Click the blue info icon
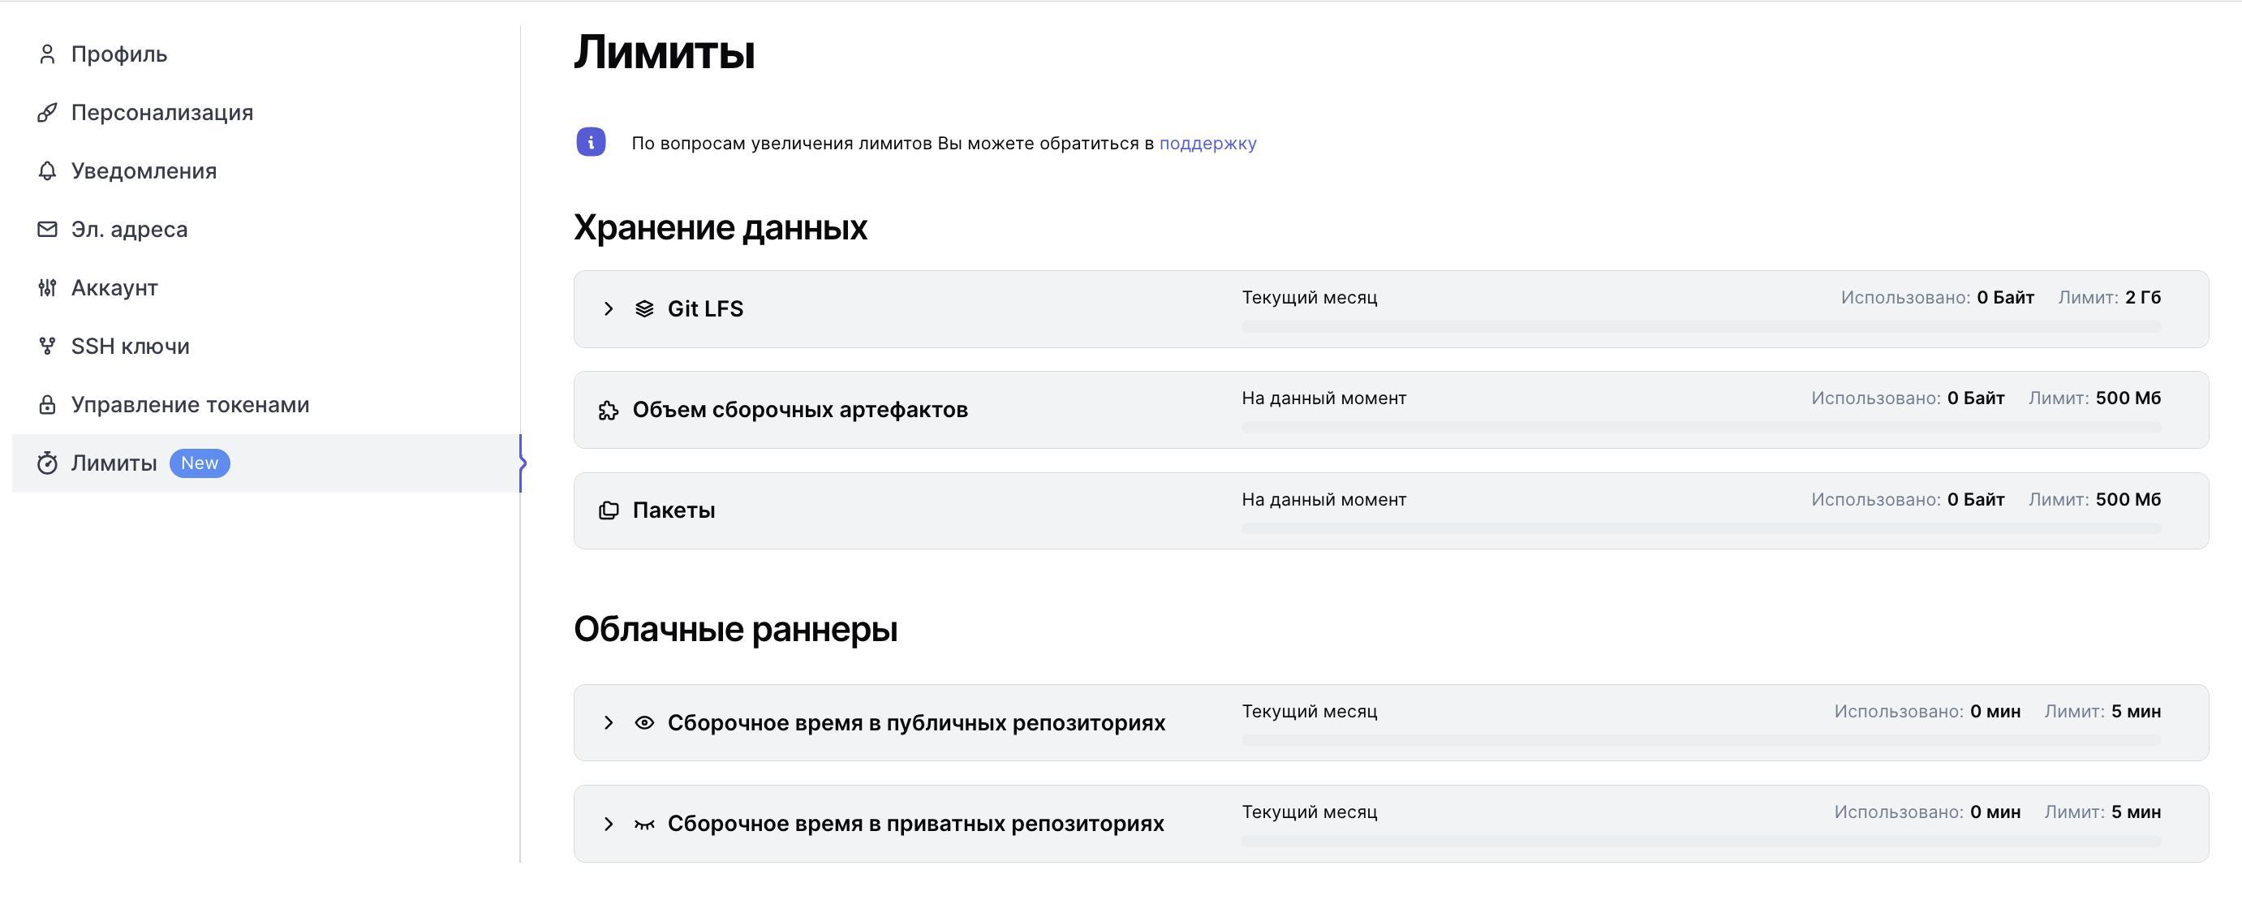 590,142
